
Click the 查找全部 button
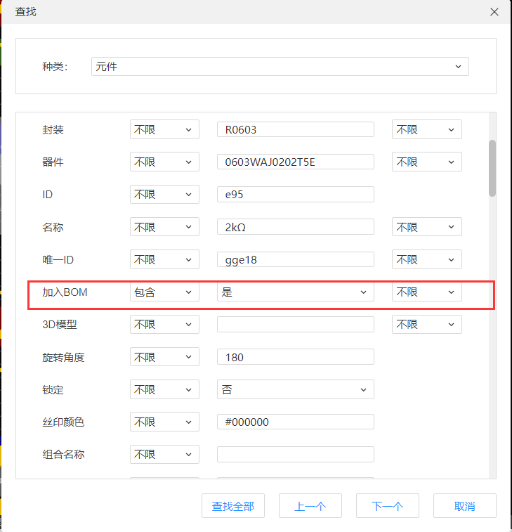[x=233, y=506]
